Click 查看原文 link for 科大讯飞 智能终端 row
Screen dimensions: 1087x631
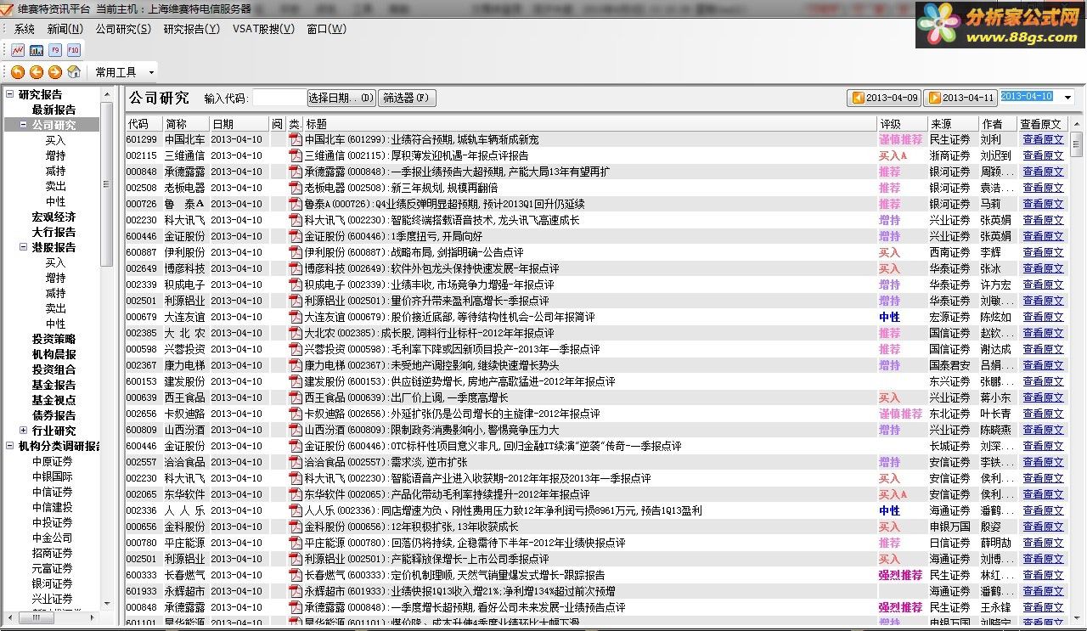pos(1043,220)
